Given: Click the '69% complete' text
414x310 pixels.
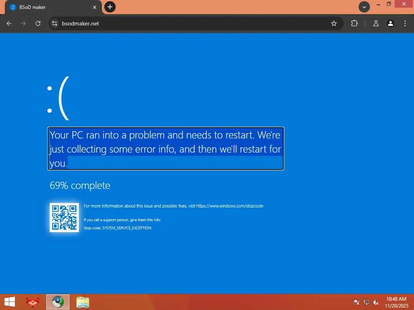Looking at the screenshot, I should (80, 185).
